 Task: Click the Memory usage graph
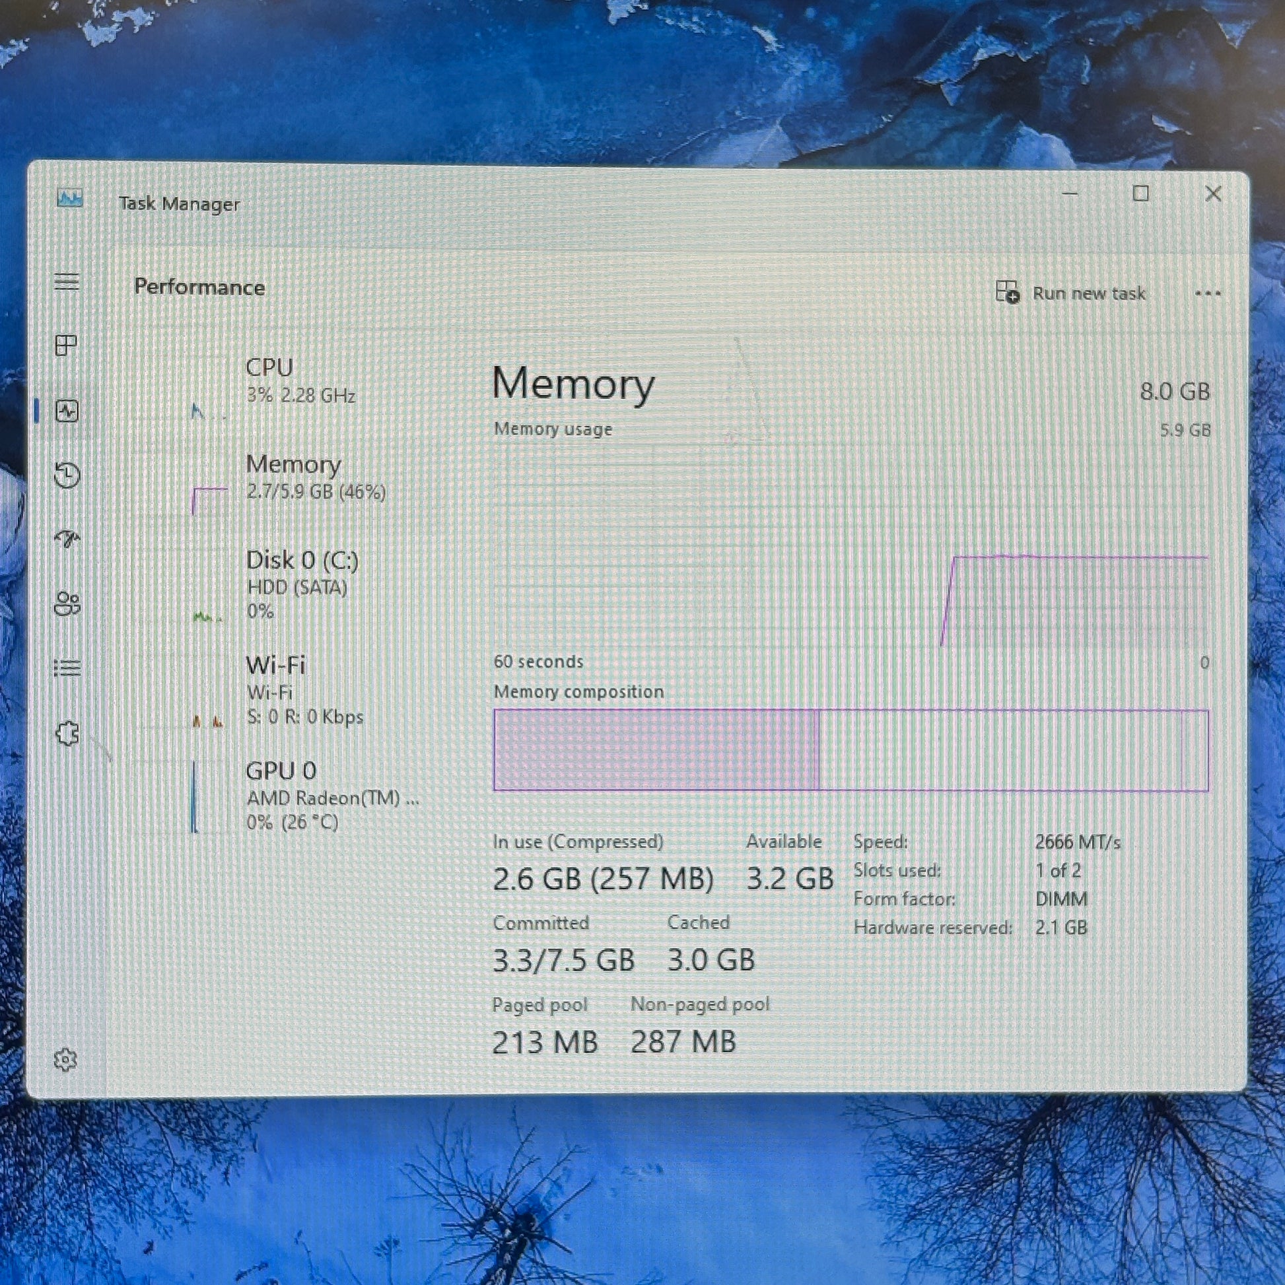click(x=850, y=545)
